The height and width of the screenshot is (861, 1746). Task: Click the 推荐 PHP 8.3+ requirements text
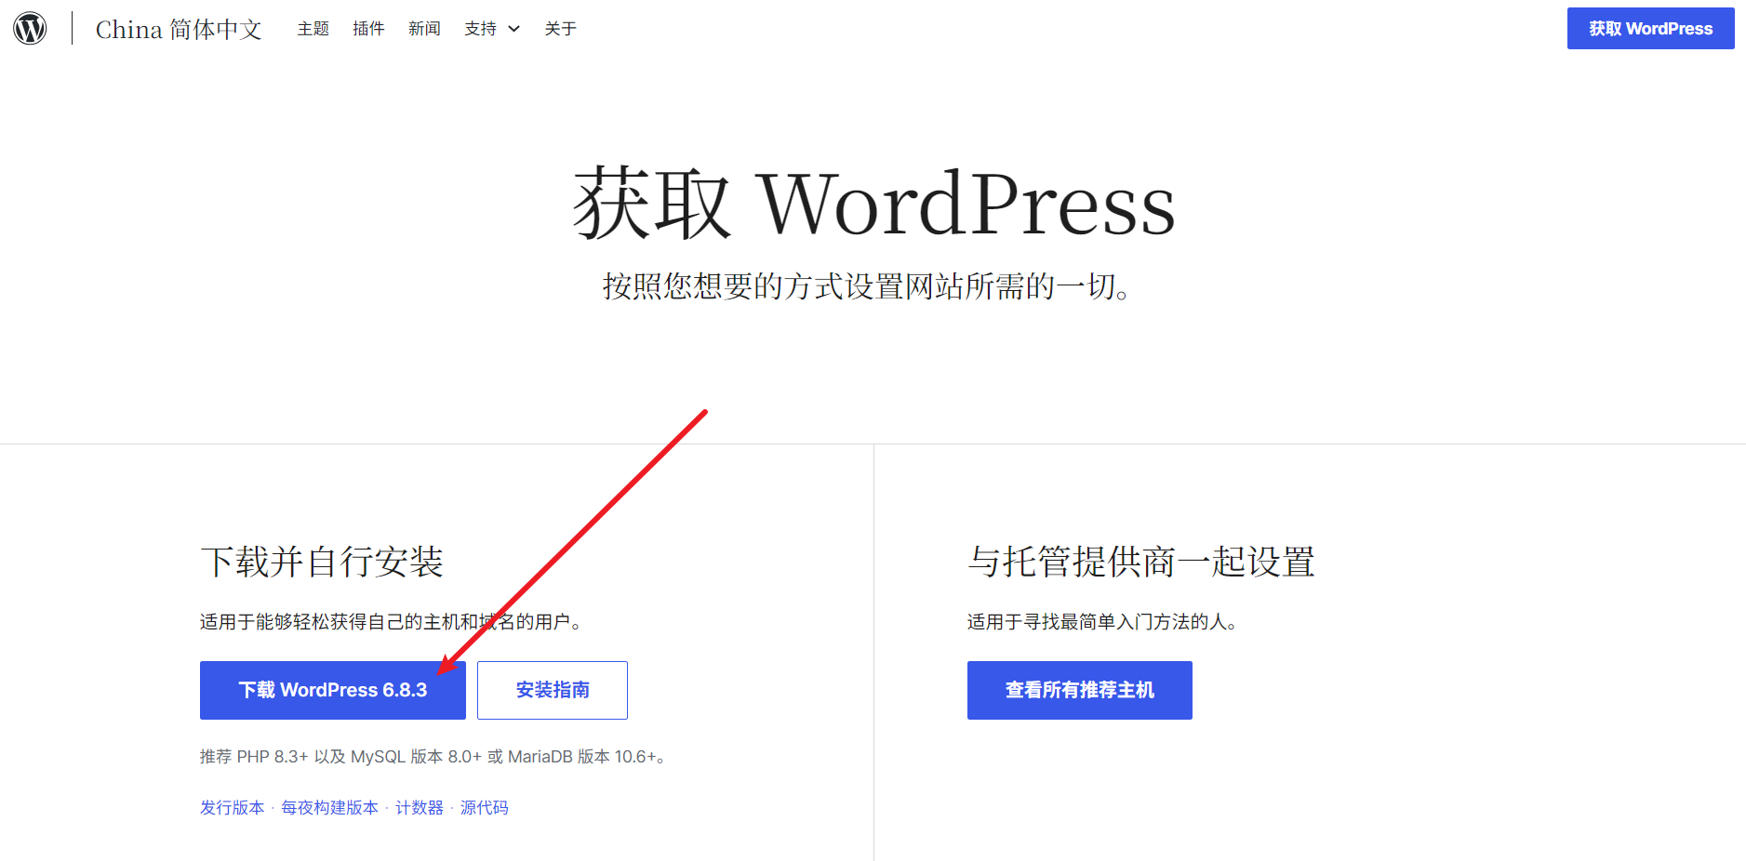(x=433, y=757)
